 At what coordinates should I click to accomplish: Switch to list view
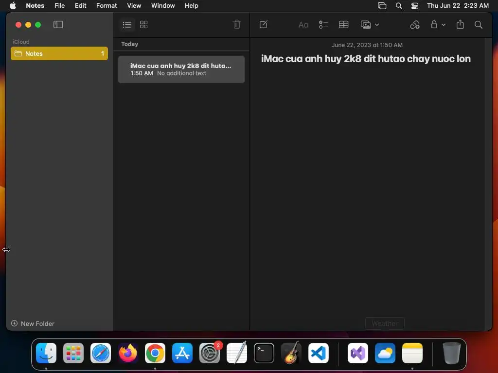(x=127, y=24)
